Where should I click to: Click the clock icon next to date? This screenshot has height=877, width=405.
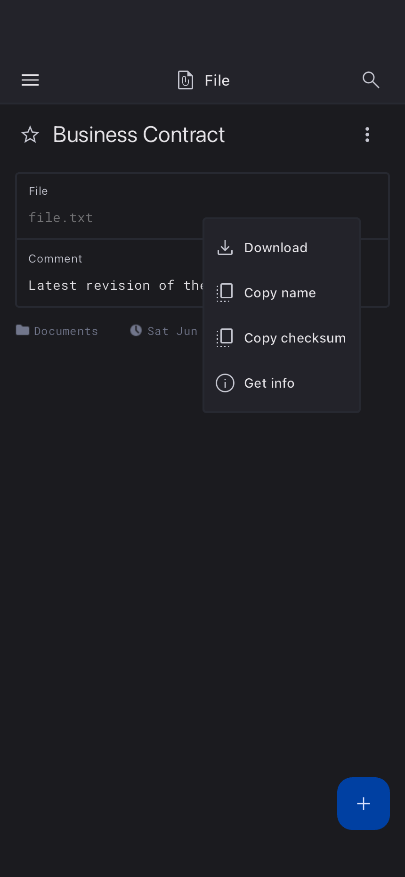(x=136, y=330)
